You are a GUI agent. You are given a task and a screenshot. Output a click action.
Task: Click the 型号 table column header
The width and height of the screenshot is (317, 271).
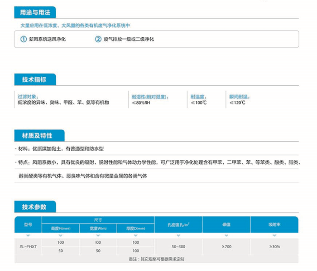click(x=28, y=224)
